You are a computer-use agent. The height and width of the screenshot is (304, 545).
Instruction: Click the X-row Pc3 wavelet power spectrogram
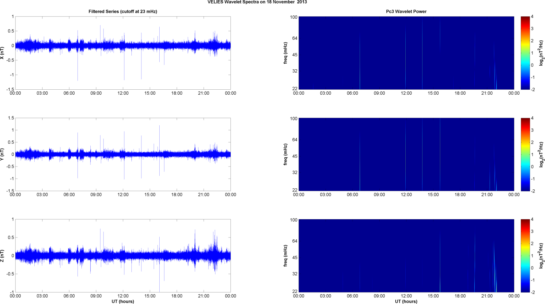(x=406, y=53)
